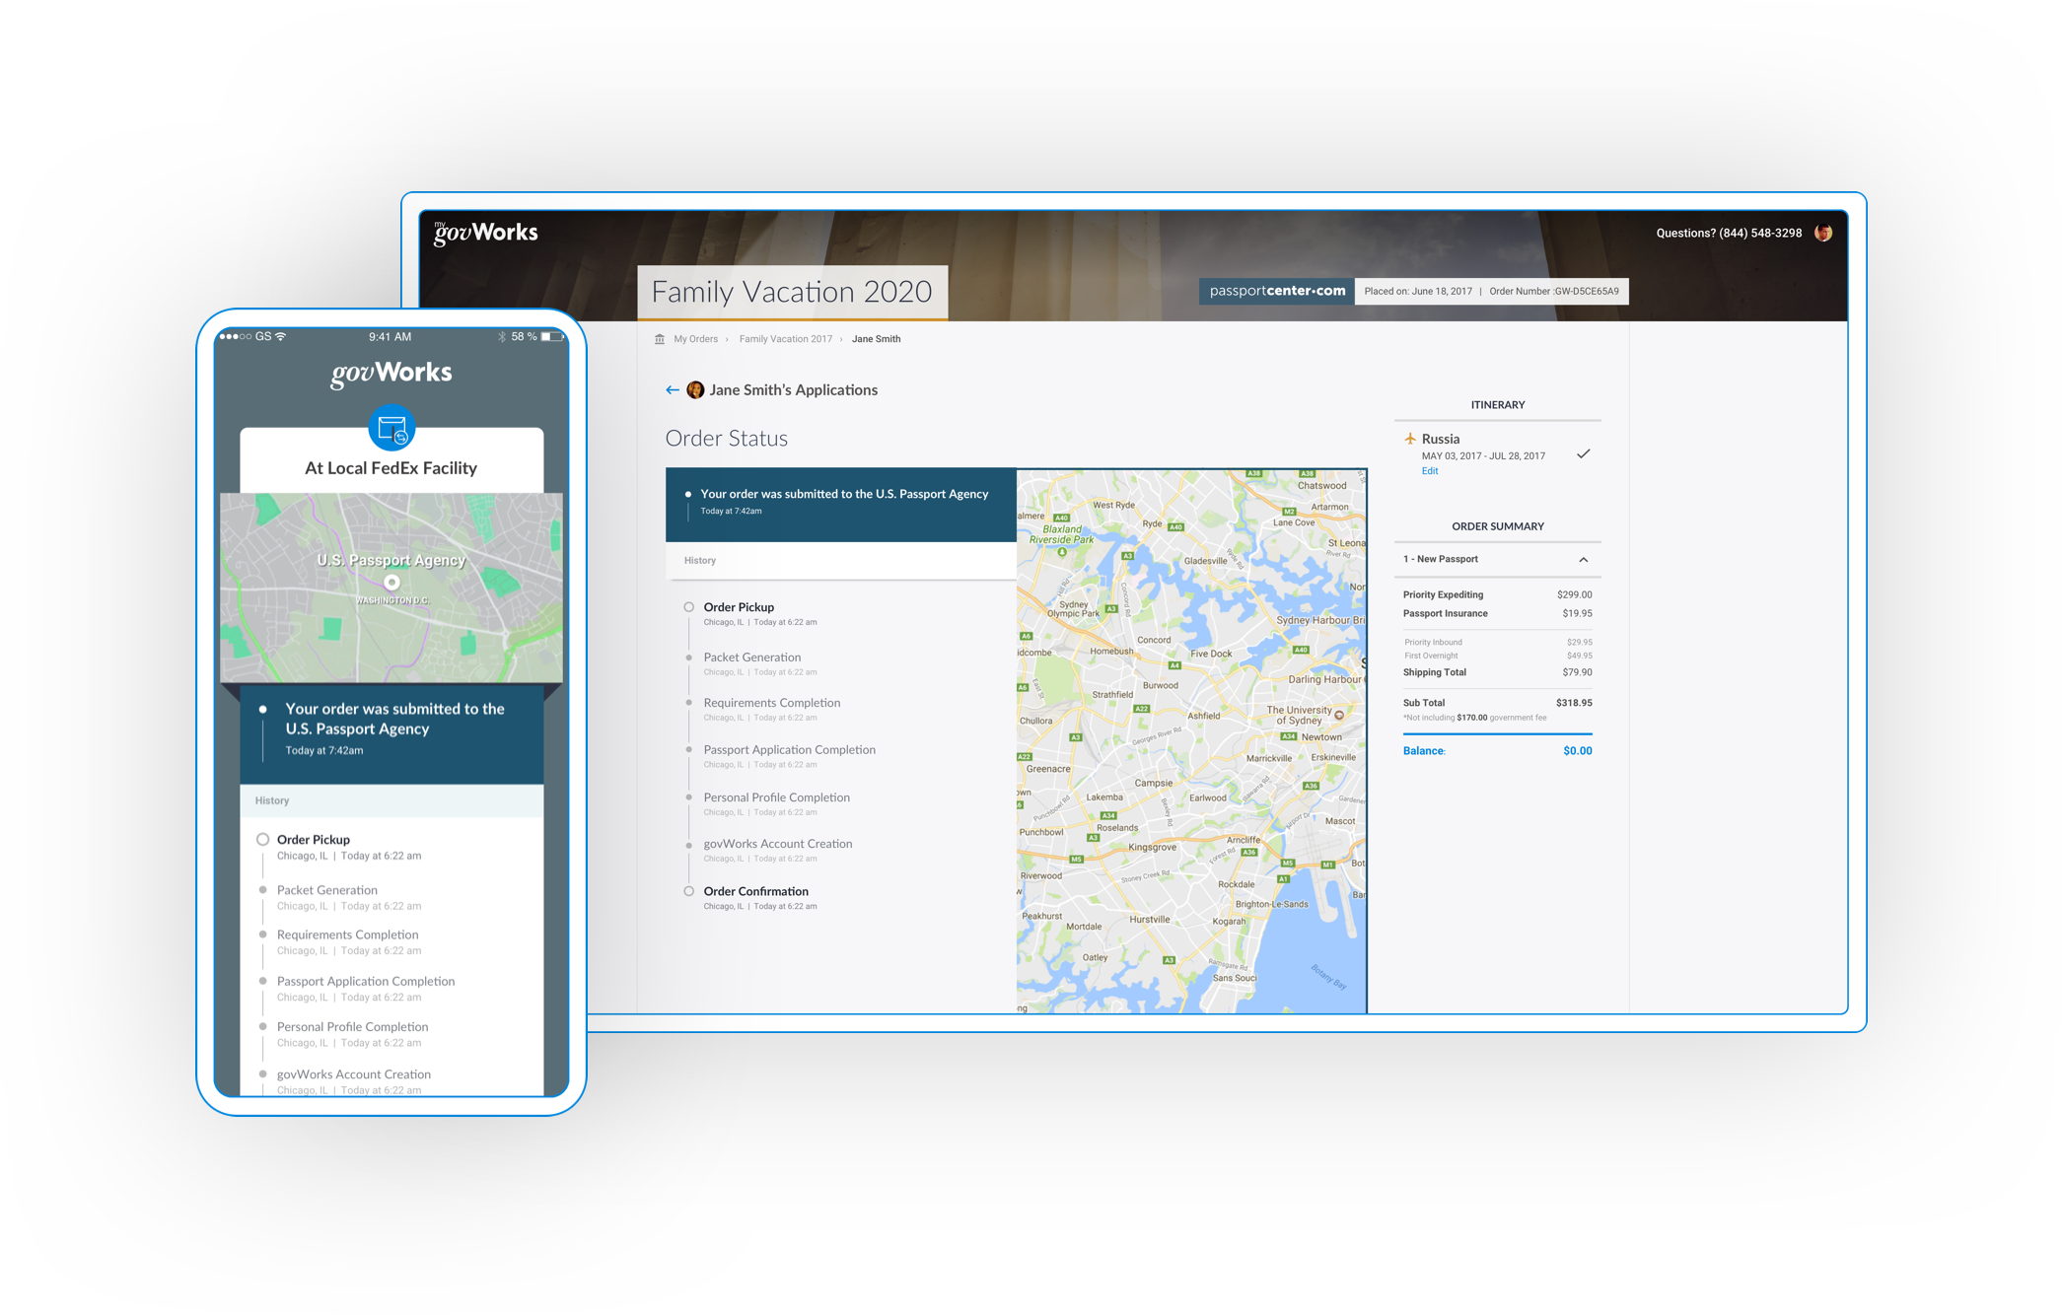Open the user avatar in top right

coord(1822,233)
